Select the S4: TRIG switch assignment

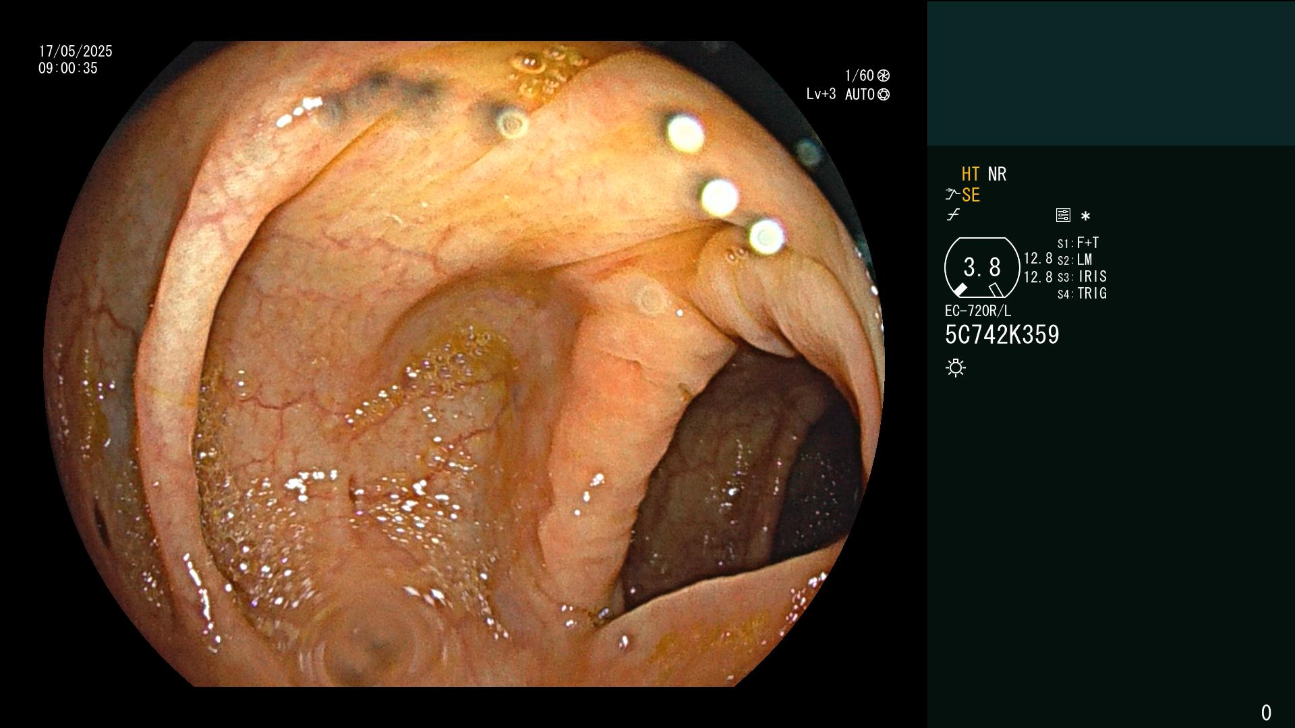click(x=1082, y=294)
